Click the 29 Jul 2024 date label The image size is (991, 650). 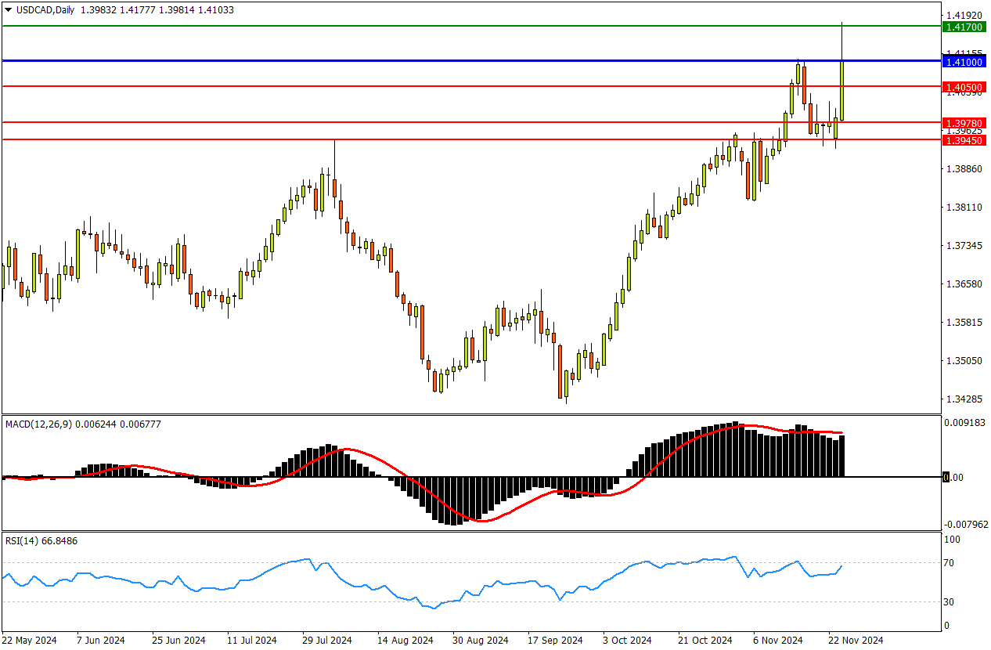coord(327,640)
